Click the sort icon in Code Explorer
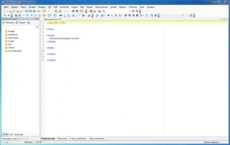This screenshot has width=230, height=145. pos(28,23)
